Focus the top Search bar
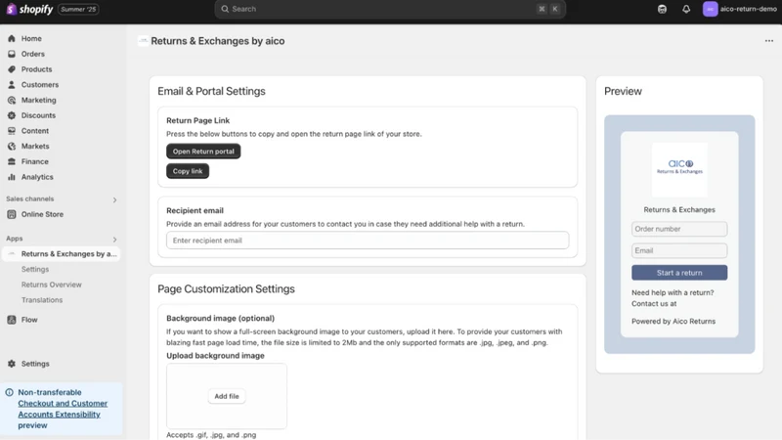 tap(390, 9)
